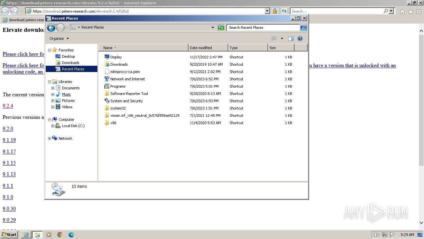
Task: Show the preview pane icon
Action: [291, 39]
